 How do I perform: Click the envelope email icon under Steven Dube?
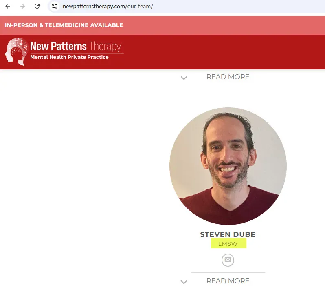tap(228, 260)
